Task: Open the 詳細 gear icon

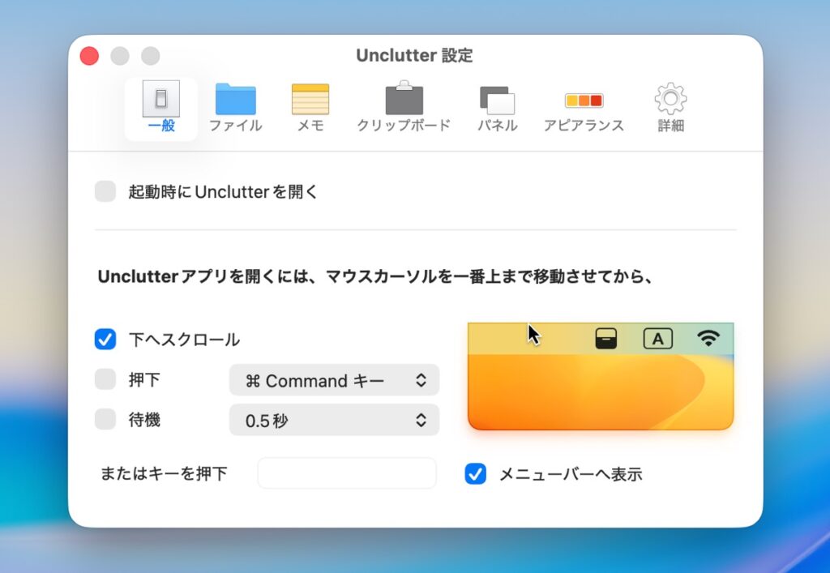Action: tap(670, 99)
